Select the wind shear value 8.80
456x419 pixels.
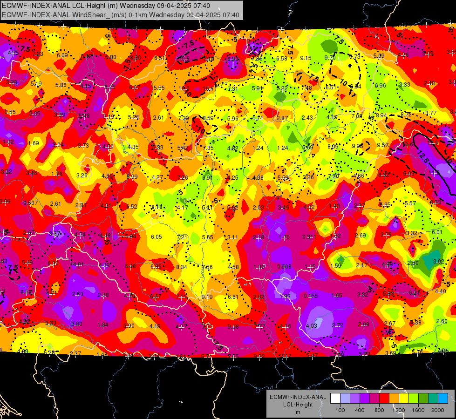pyautogui.click(x=136, y=58)
